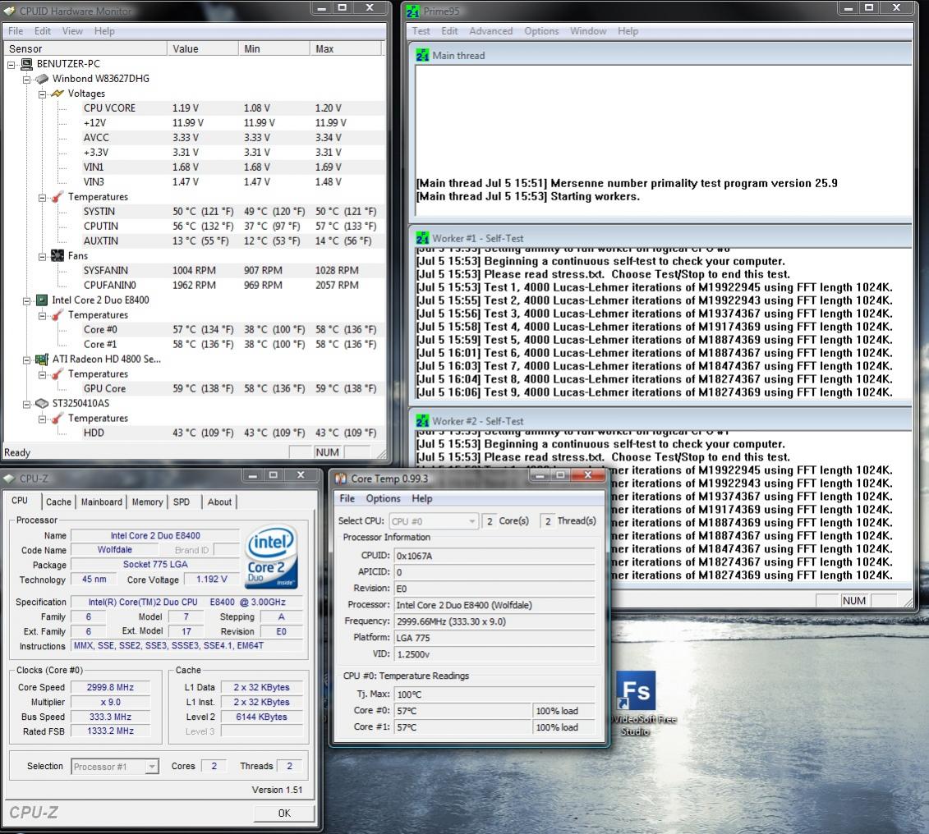Open Prime95 Advanced menu
Viewport: 929px width, 834px height.
490,31
